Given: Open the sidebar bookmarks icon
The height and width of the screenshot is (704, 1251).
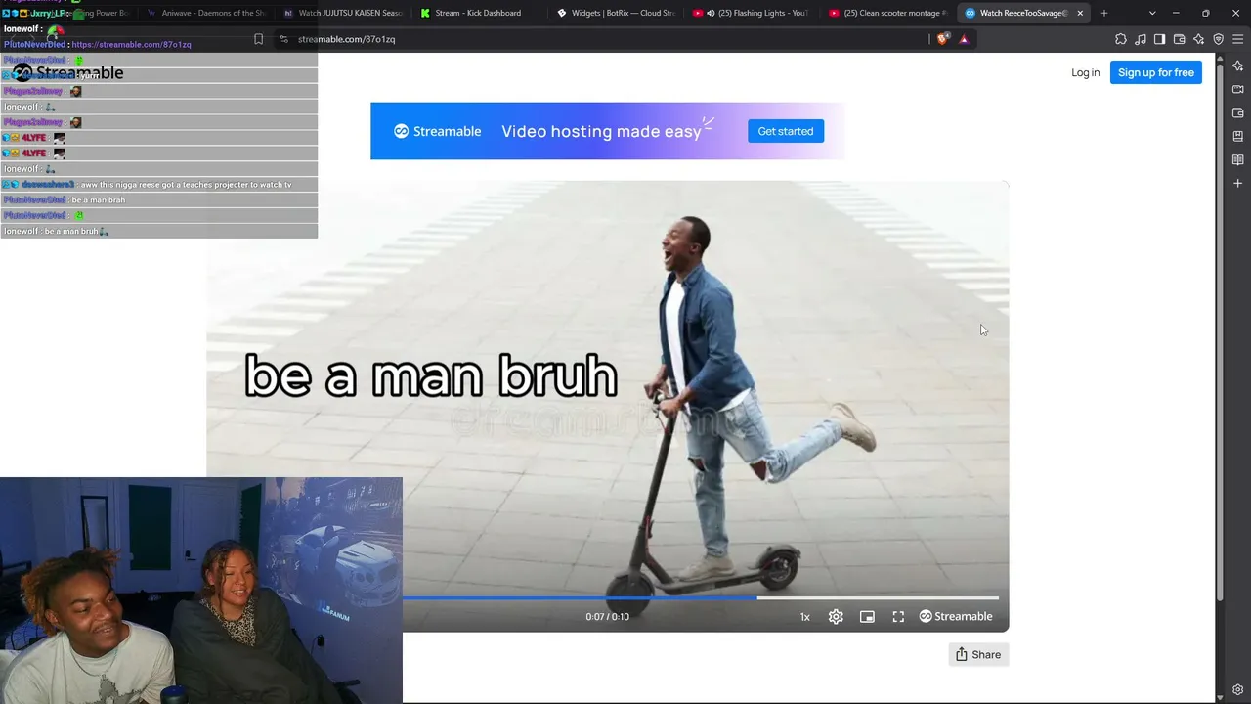Looking at the screenshot, I should (1238, 136).
